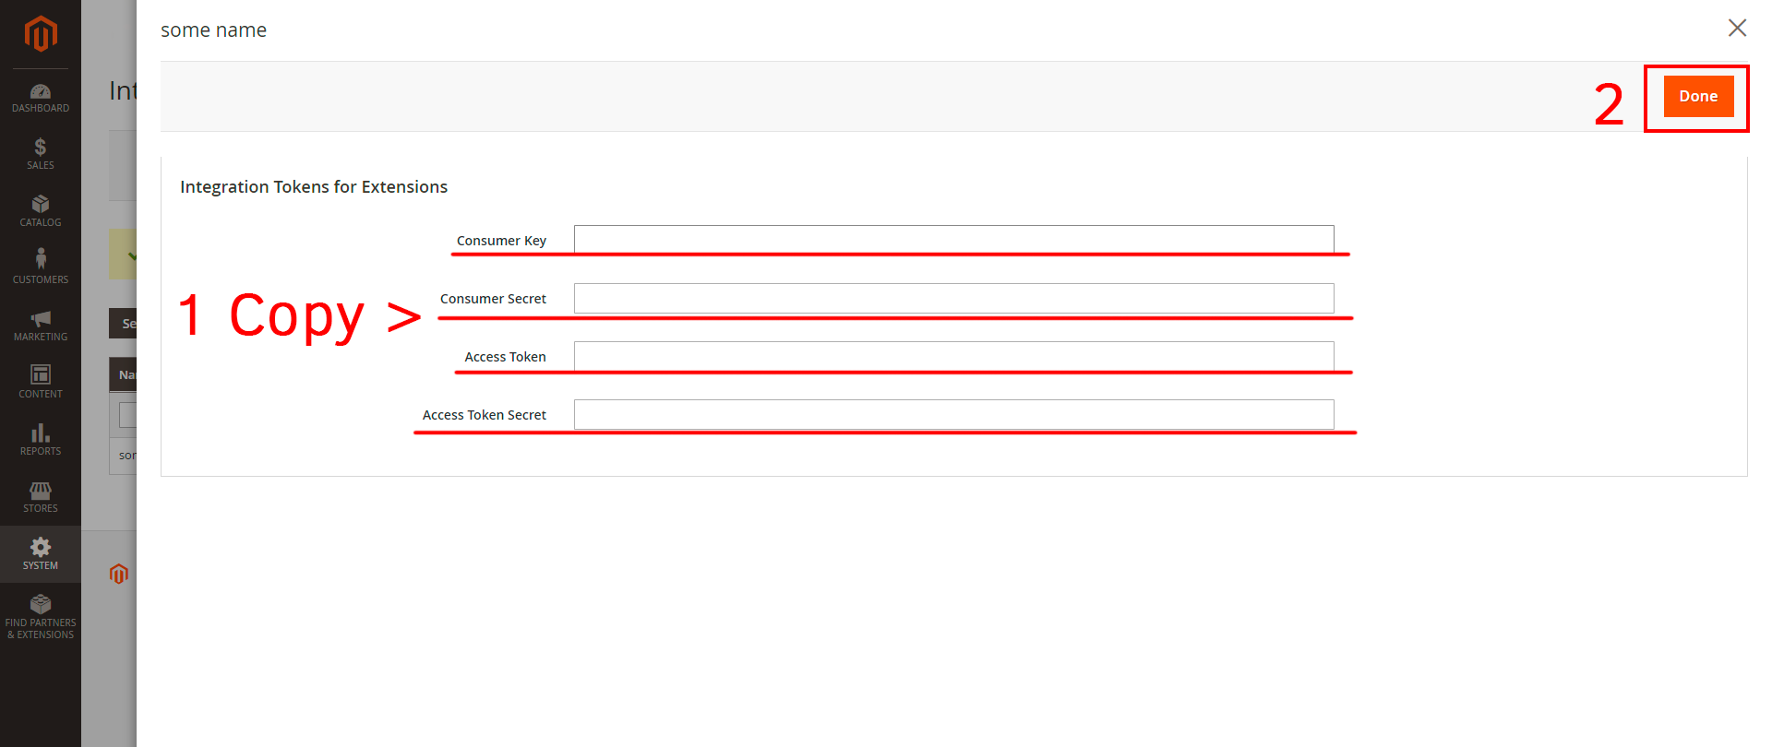Open the Catalog box icon menu

tap(41, 211)
